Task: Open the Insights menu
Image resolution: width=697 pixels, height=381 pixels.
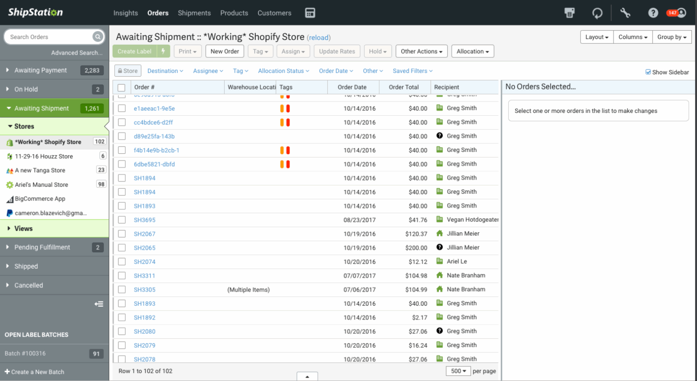Action: (x=125, y=13)
